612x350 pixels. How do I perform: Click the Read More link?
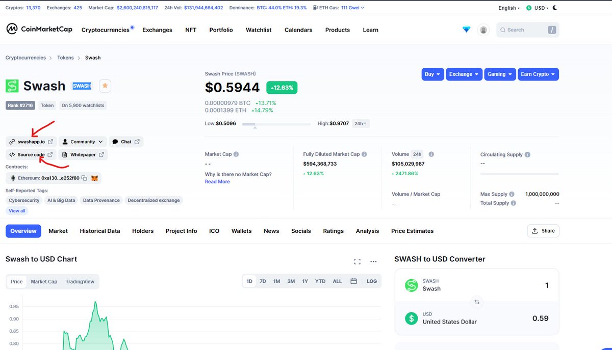click(x=217, y=181)
